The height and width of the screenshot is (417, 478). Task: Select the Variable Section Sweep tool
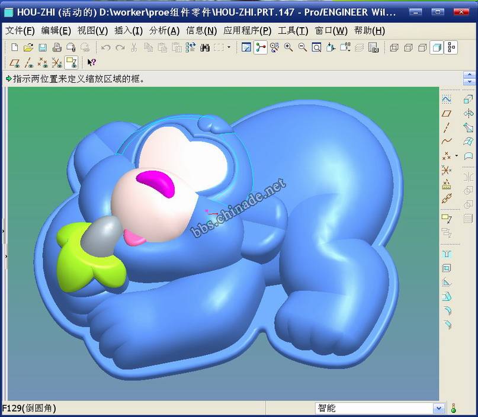click(469, 127)
